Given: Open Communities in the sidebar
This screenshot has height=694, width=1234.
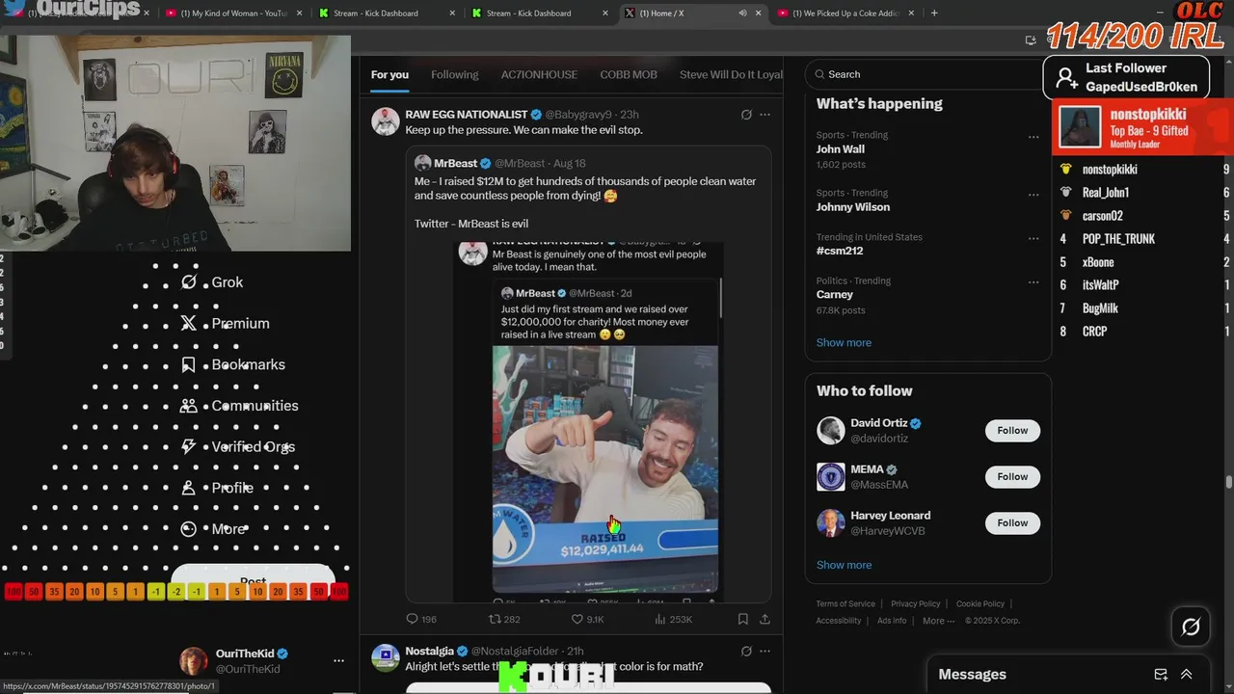Looking at the screenshot, I should coord(239,406).
